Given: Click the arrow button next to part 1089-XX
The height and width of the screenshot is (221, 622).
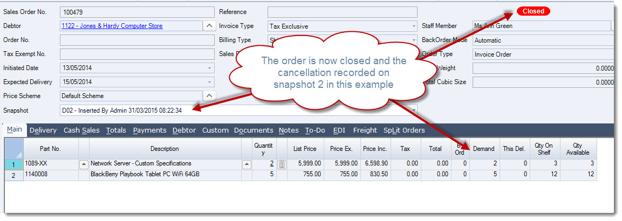Looking at the screenshot, I should pyautogui.click(x=84, y=163).
